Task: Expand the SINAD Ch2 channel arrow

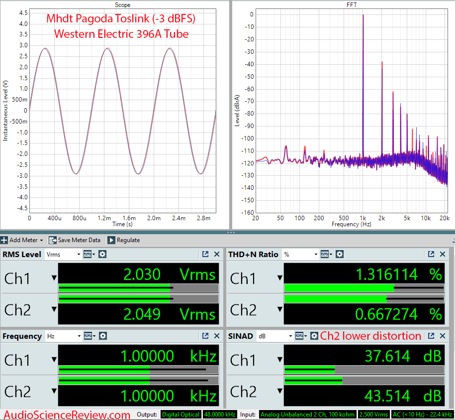Action: [280, 391]
